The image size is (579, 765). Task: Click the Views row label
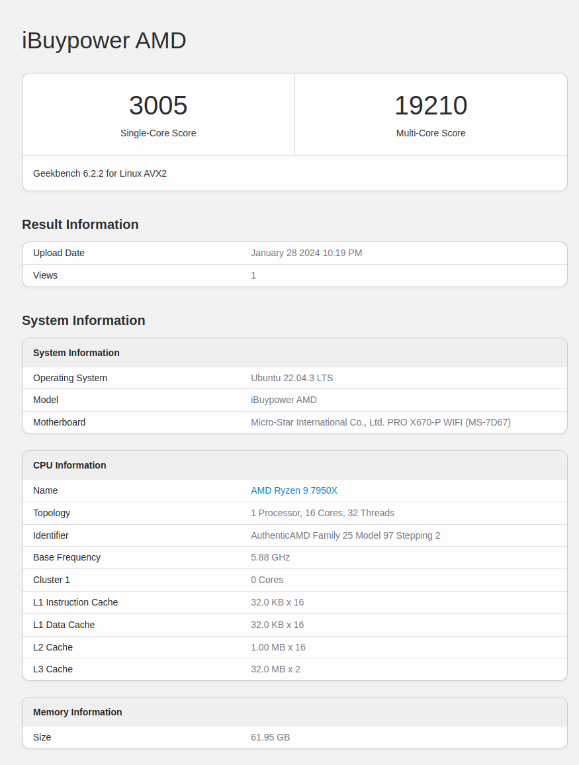point(45,275)
